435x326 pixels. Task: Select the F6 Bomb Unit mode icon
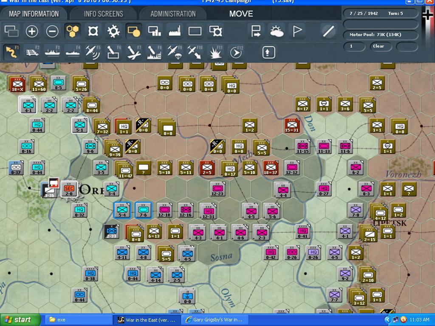(113, 52)
